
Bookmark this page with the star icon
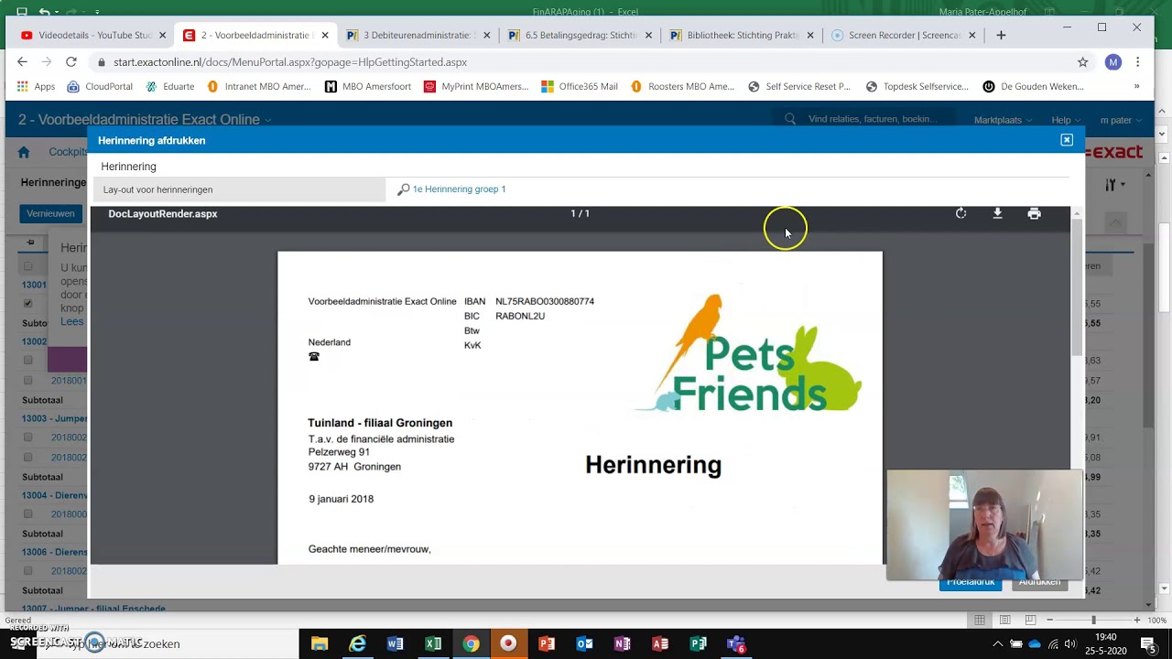click(x=1082, y=61)
